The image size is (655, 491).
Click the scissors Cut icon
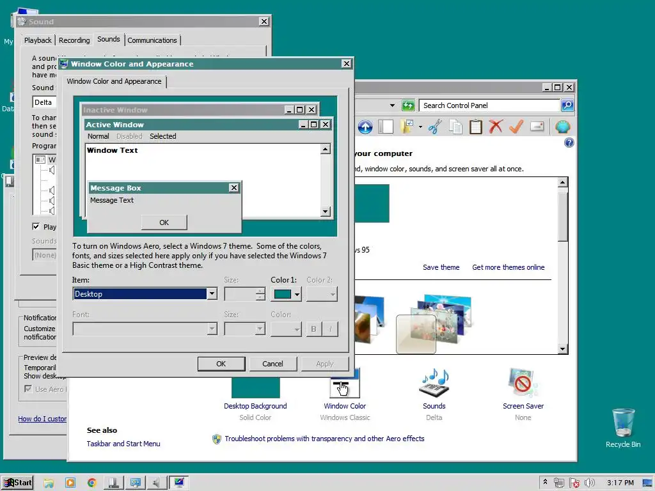click(x=435, y=127)
